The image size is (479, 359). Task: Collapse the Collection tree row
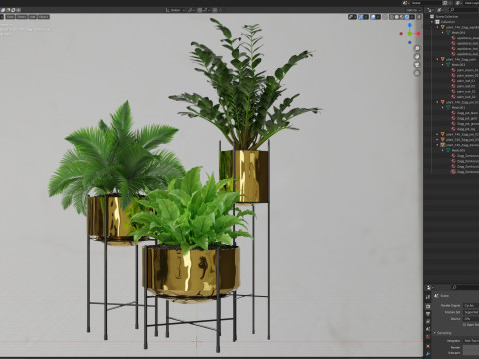tap(432, 22)
